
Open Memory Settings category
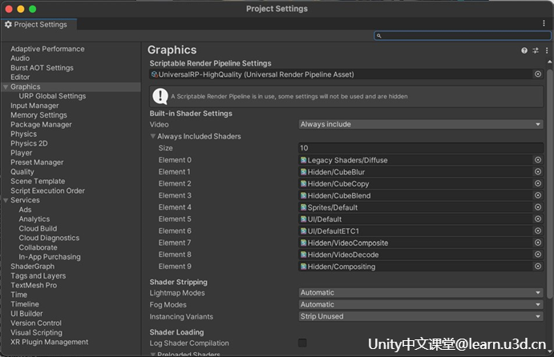pos(38,115)
